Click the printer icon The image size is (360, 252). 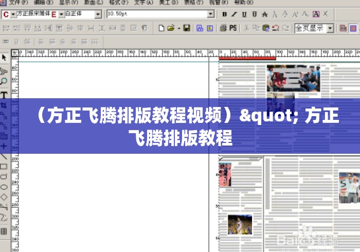point(223,28)
